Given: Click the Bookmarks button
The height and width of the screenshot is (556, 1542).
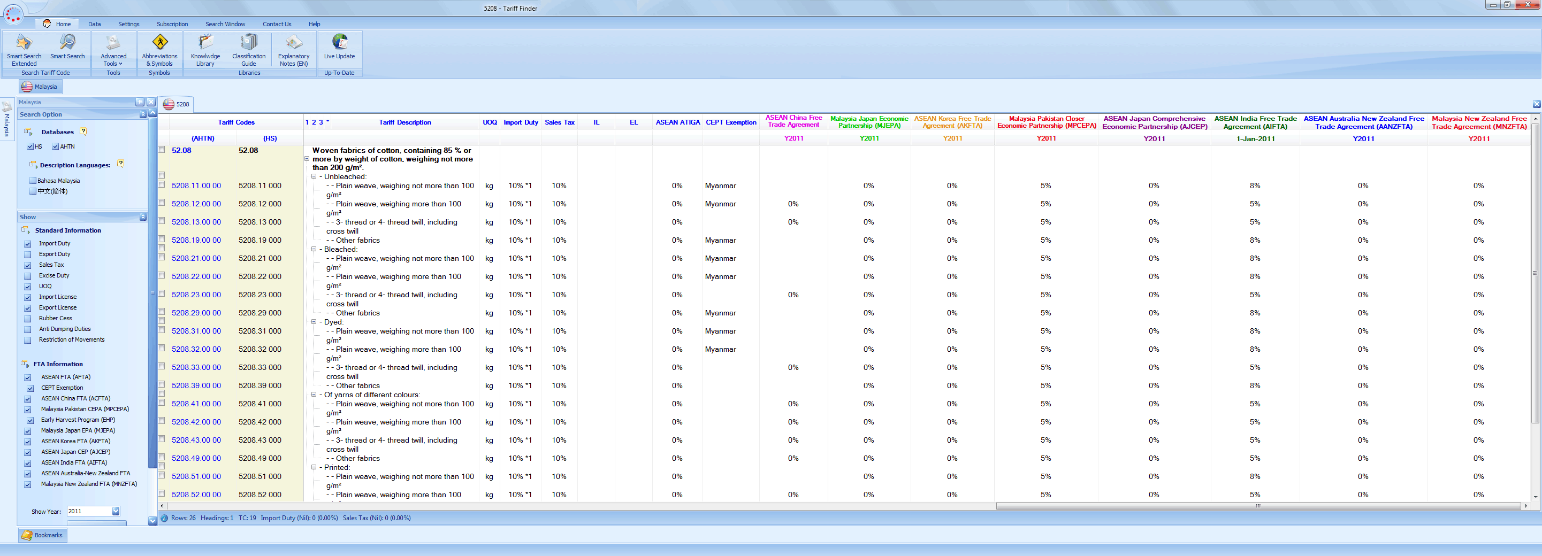Looking at the screenshot, I should 42,535.
